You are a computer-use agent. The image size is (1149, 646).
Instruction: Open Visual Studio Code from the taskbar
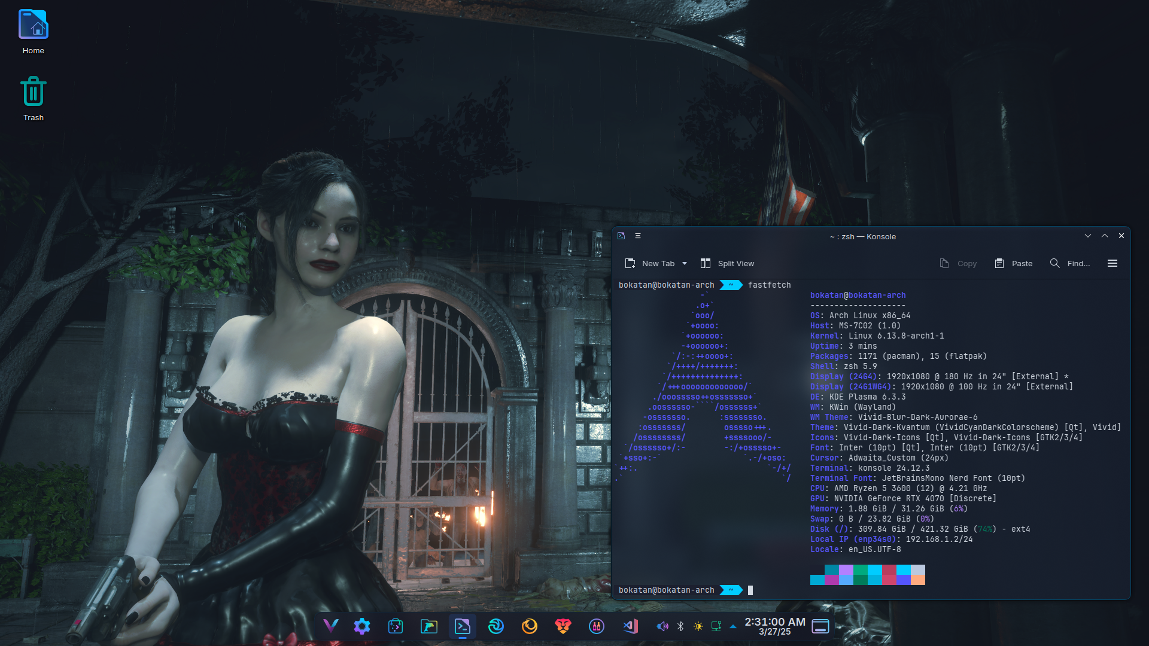(x=630, y=626)
